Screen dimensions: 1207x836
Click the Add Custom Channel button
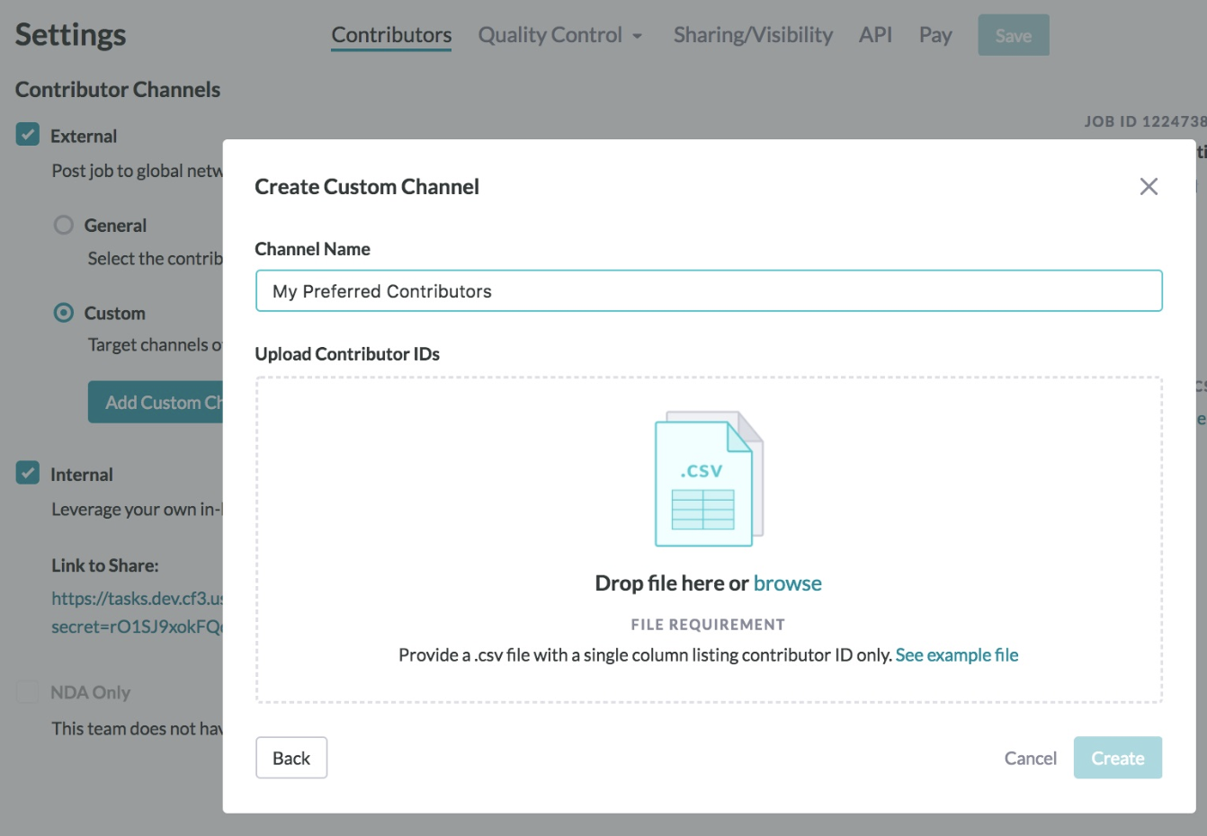point(156,402)
